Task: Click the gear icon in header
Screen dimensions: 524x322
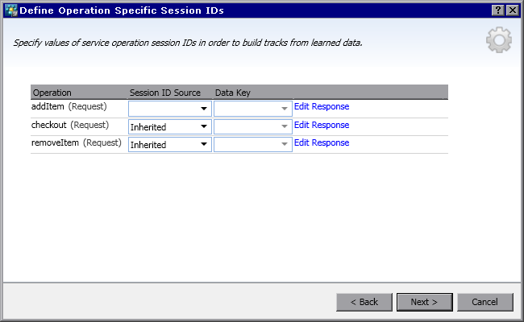Action: [x=499, y=40]
